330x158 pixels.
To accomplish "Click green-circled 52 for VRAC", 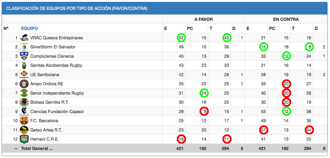I will click(x=181, y=38).
